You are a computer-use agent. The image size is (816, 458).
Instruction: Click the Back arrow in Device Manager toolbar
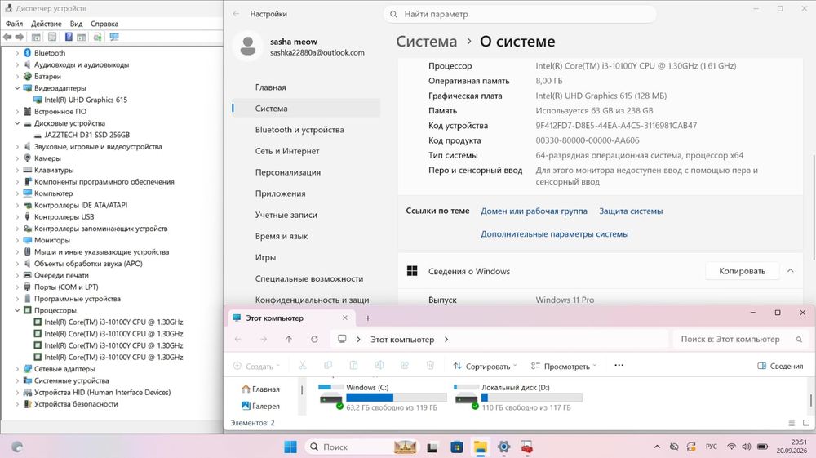7,37
